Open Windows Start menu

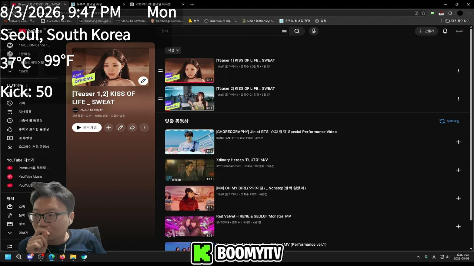8,257
